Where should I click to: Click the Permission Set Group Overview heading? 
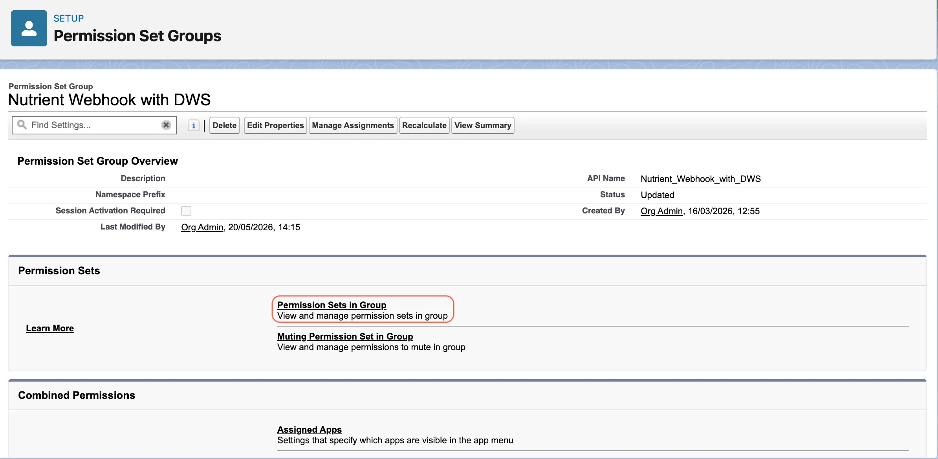97,161
